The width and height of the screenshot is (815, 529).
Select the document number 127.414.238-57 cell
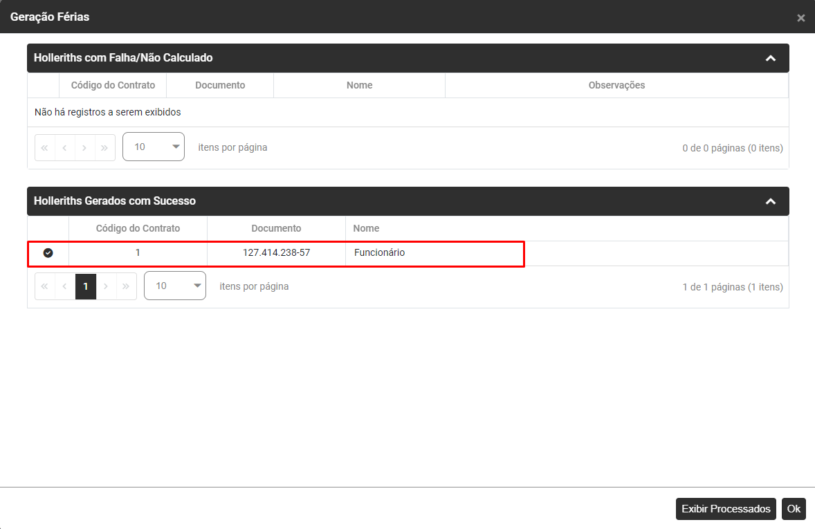tap(276, 253)
